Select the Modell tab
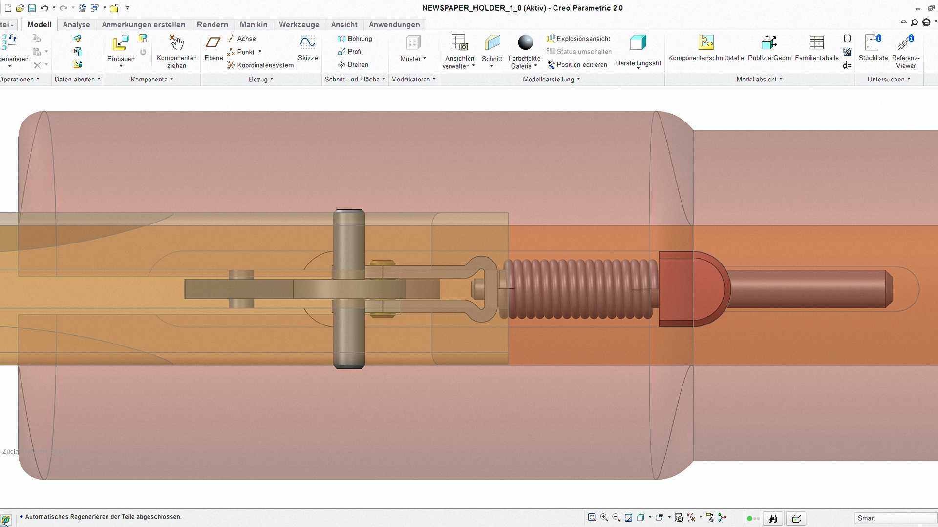 click(x=39, y=24)
